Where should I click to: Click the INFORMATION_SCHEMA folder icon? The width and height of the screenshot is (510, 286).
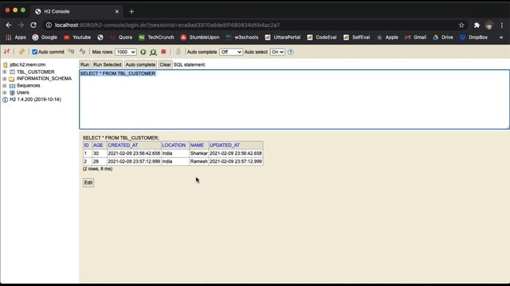point(12,79)
